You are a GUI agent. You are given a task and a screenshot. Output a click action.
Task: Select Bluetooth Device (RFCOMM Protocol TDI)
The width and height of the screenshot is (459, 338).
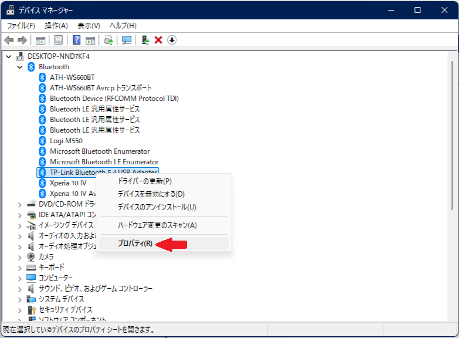[x=114, y=99]
